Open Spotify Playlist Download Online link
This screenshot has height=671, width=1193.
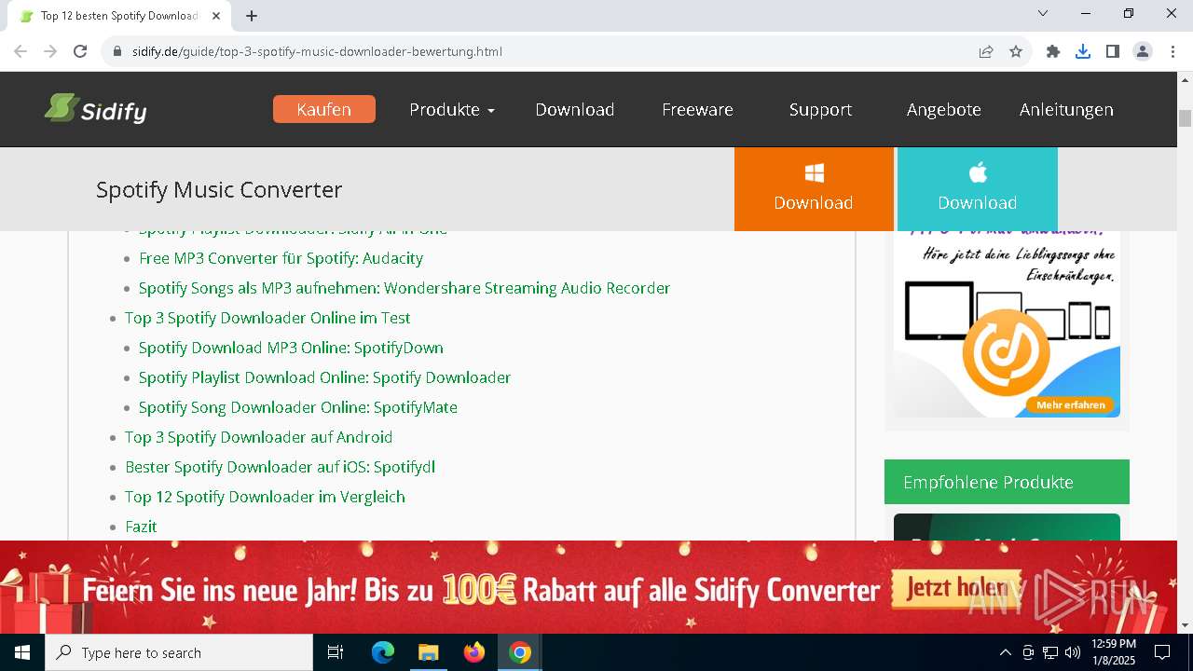click(x=324, y=377)
